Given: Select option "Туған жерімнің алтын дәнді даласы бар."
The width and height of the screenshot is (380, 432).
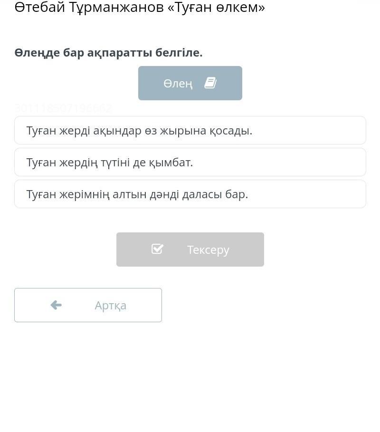Looking at the screenshot, I should click(190, 194).
